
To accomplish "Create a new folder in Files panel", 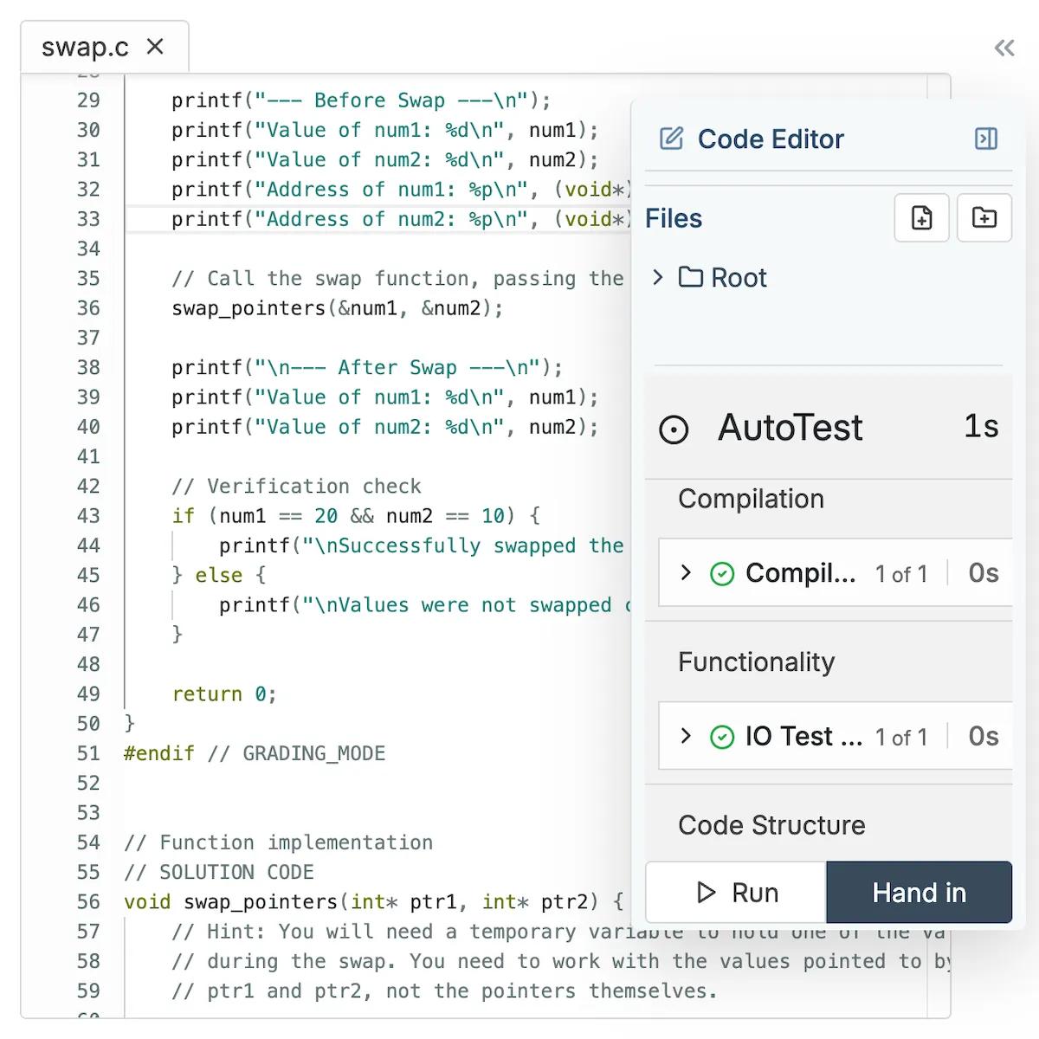I will point(984,218).
